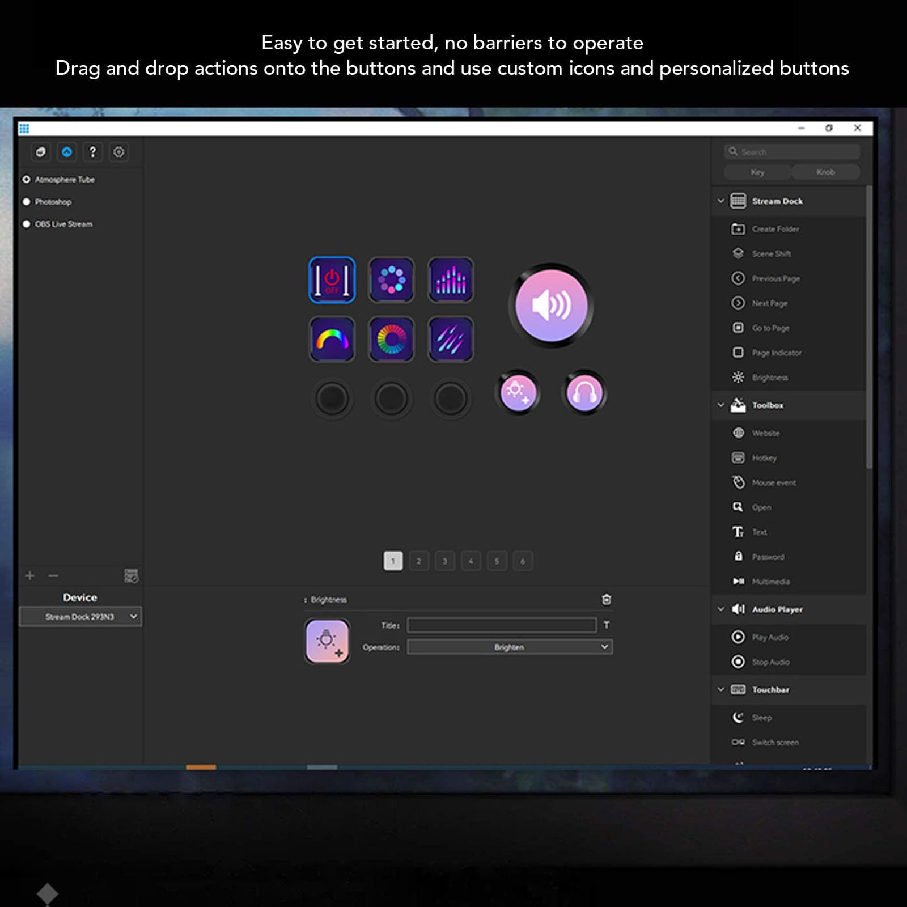Click the Title input field

(x=501, y=625)
